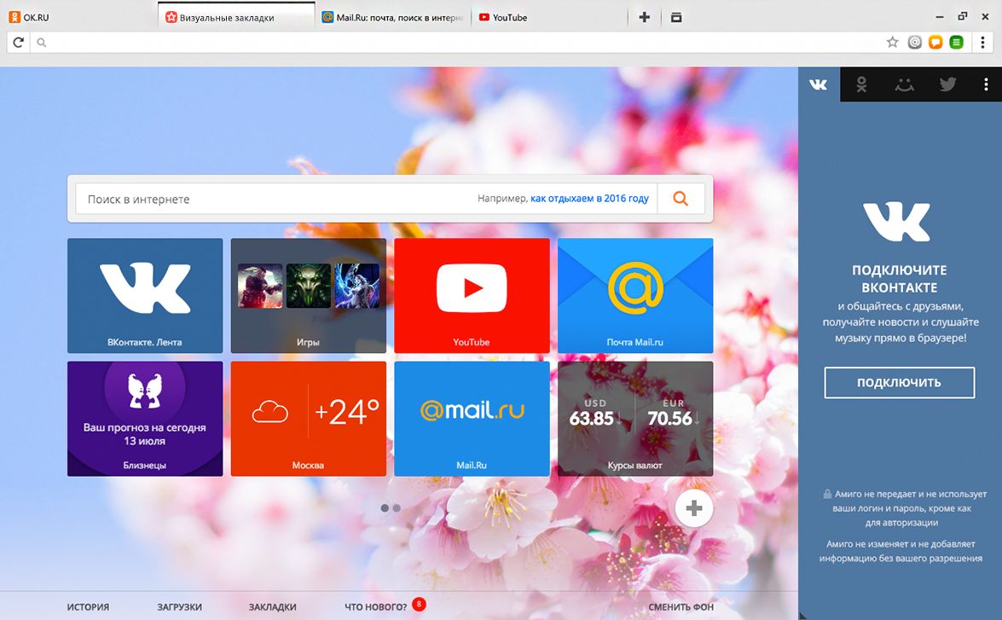
Task: Open the tab overview window icon
Action: 676,17
